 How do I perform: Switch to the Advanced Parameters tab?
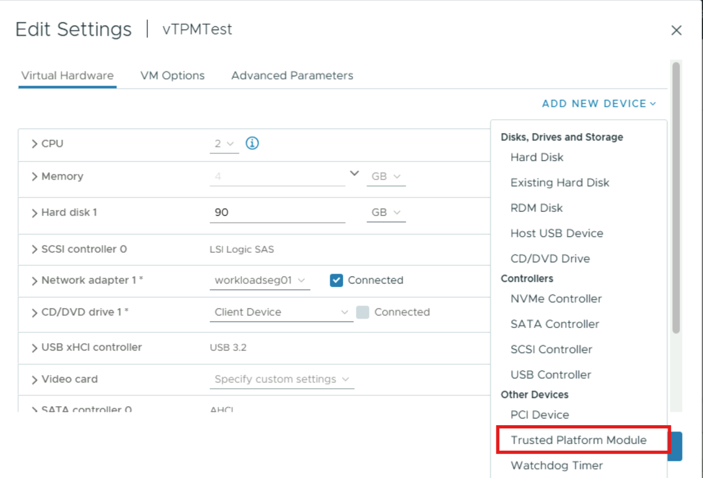292,76
